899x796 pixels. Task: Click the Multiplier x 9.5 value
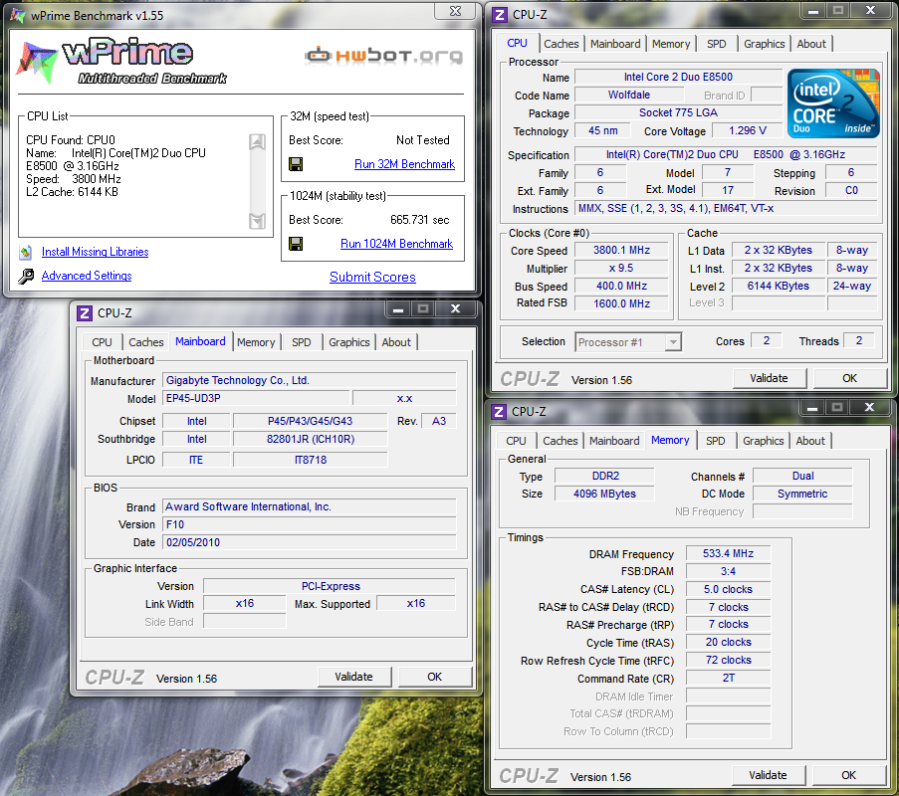621,269
